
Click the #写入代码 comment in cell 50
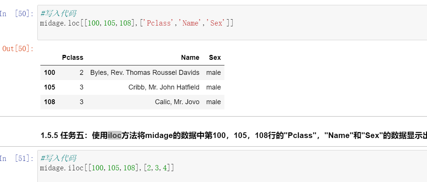[58, 14]
